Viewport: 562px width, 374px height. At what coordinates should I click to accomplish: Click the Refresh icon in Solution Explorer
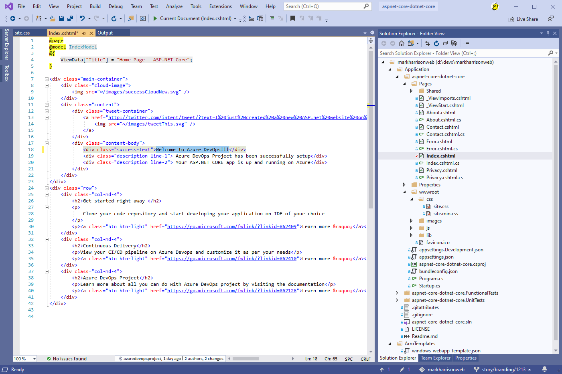pos(436,43)
